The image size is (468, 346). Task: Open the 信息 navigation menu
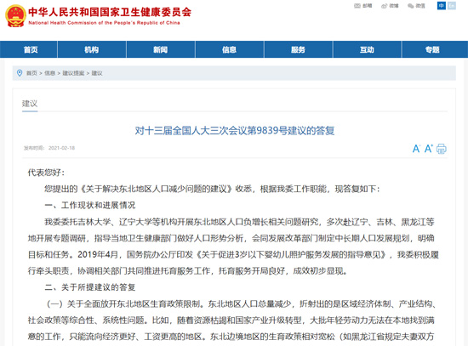point(230,49)
